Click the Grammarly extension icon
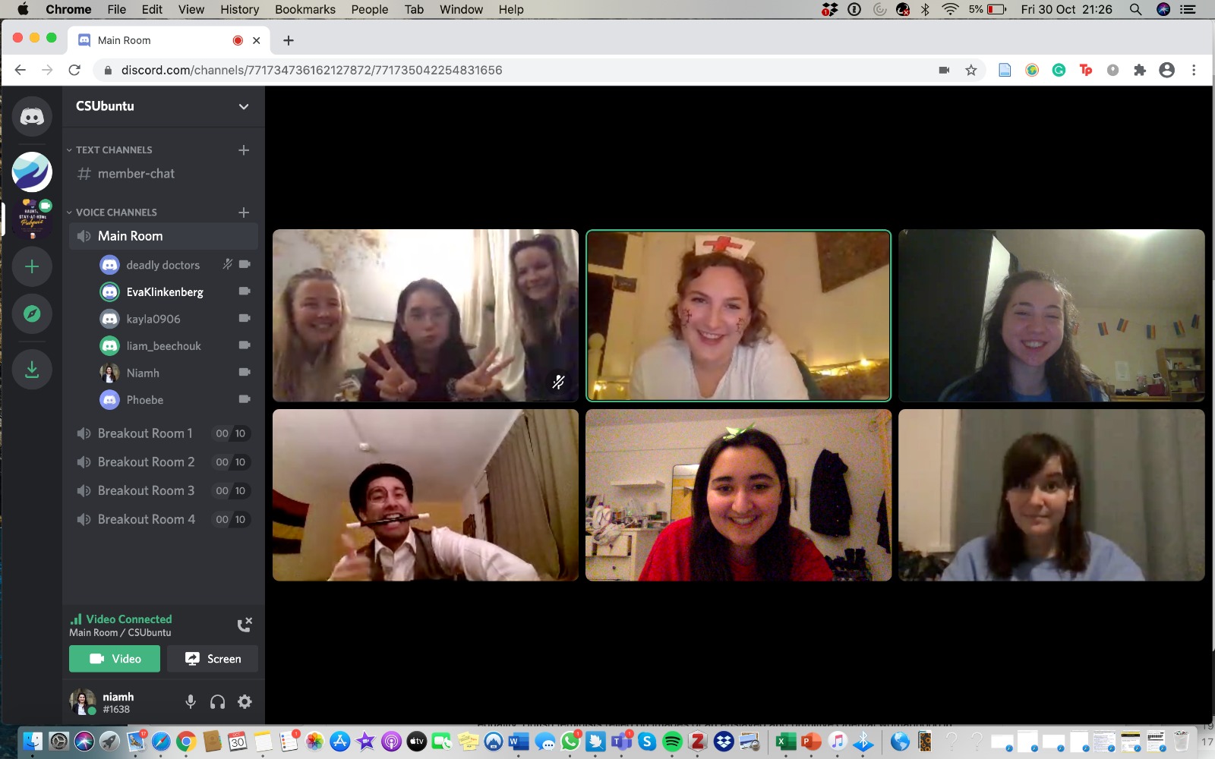 (1059, 70)
